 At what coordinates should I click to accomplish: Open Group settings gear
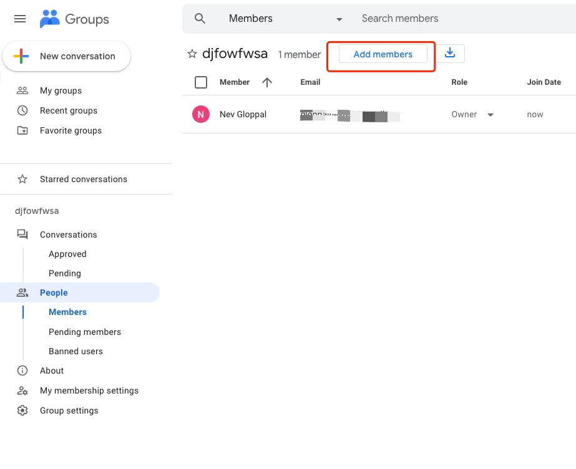tap(22, 410)
